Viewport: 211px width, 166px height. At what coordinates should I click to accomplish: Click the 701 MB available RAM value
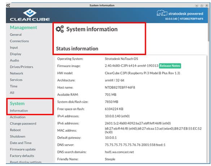click(x=110, y=95)
